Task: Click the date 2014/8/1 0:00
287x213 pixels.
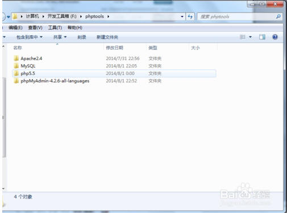Action: click(x=120, y=73)
